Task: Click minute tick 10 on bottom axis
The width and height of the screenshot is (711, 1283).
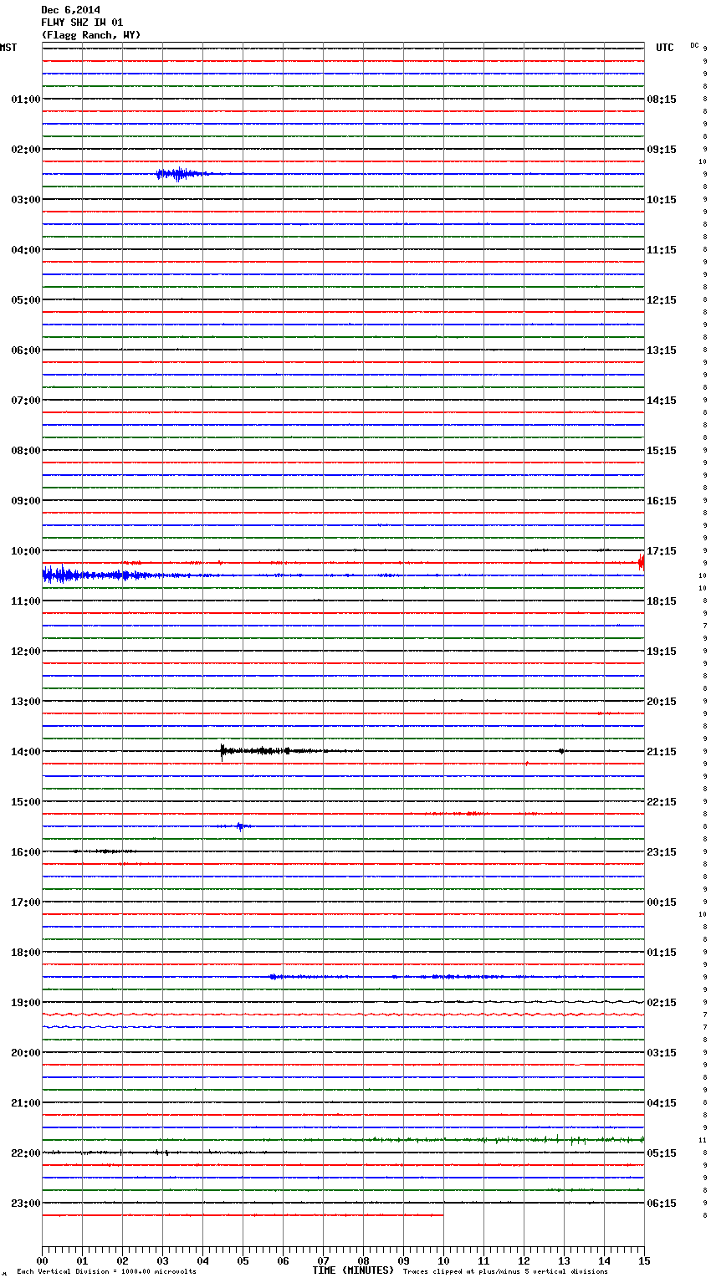Action: pos(443,1260)
